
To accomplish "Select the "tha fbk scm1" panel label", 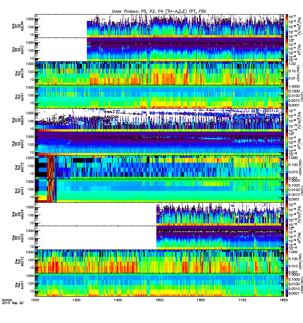I will click(x=19, y=97).
